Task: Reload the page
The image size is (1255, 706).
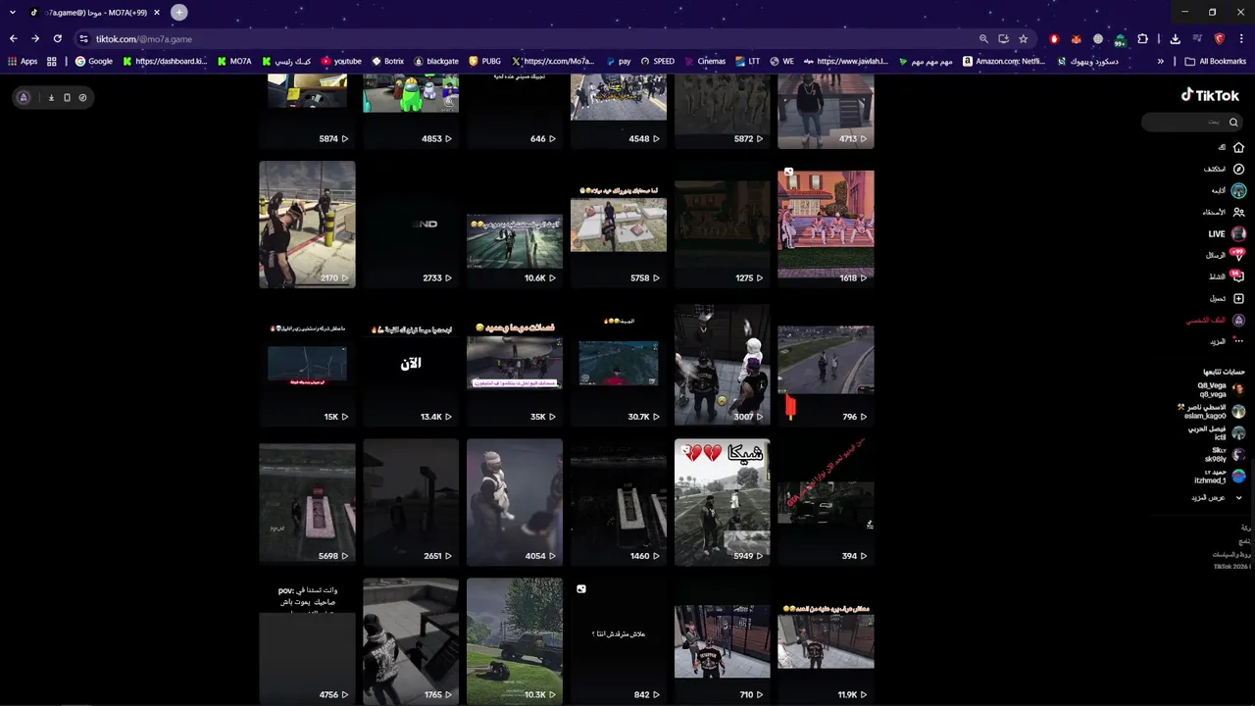Action: pos(57,38)
